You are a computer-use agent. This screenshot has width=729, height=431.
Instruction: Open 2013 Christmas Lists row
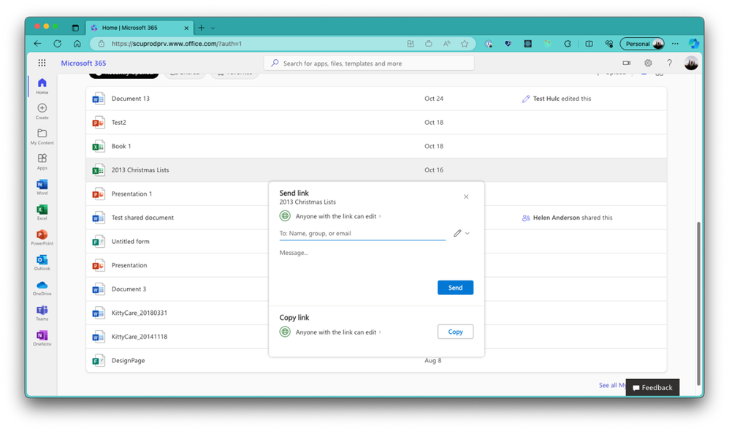point(376,169)
